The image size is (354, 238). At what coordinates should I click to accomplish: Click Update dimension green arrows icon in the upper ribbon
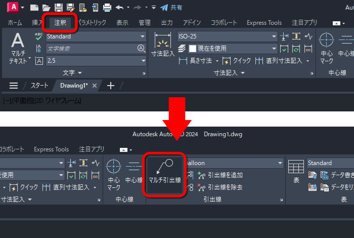[296, 49]
